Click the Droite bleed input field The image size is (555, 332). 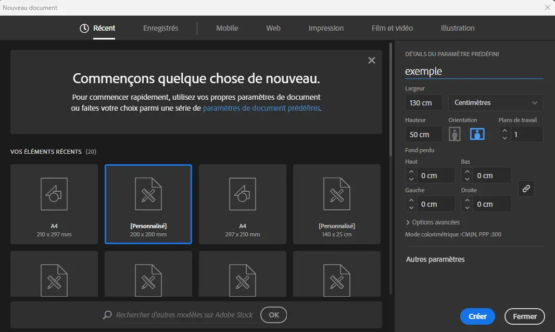click(492, 204)
